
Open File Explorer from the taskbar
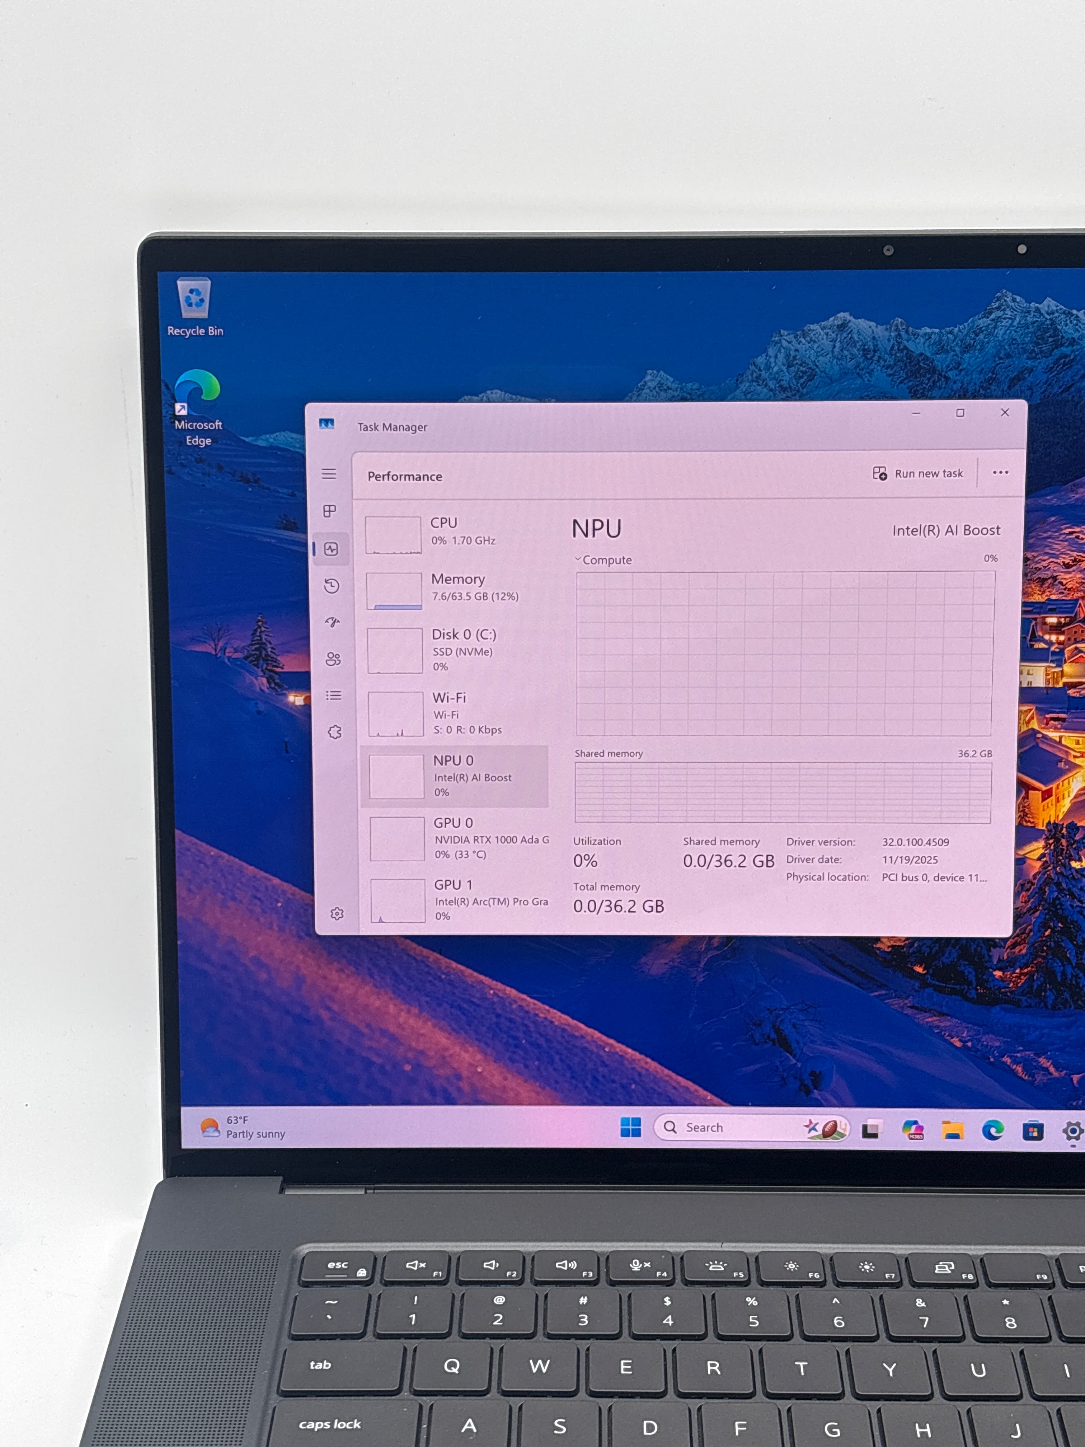(952, 1130)
